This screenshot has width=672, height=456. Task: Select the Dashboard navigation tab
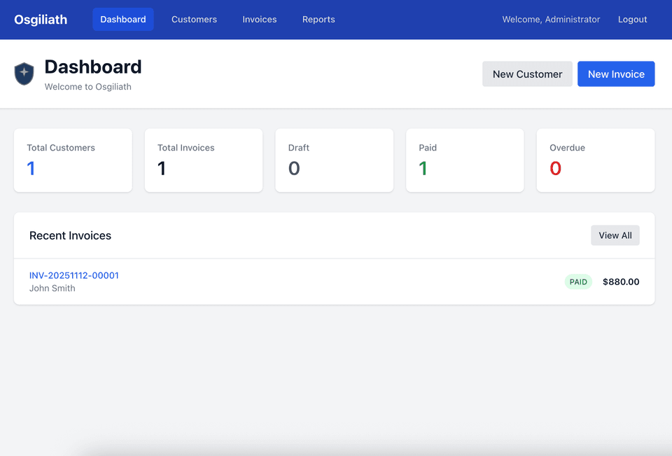coord(123,20)
